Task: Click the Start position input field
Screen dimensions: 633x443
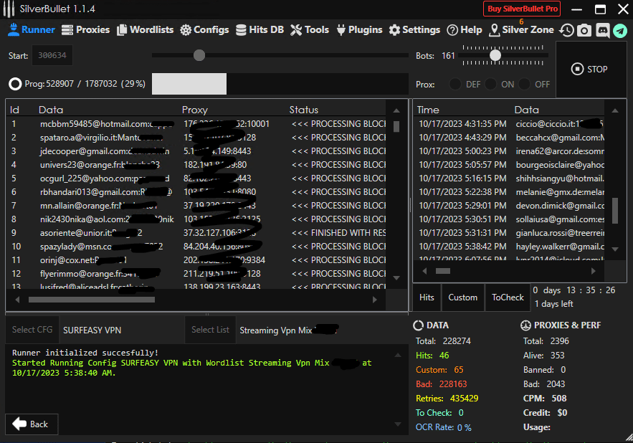Action: (x=51, y=55)
